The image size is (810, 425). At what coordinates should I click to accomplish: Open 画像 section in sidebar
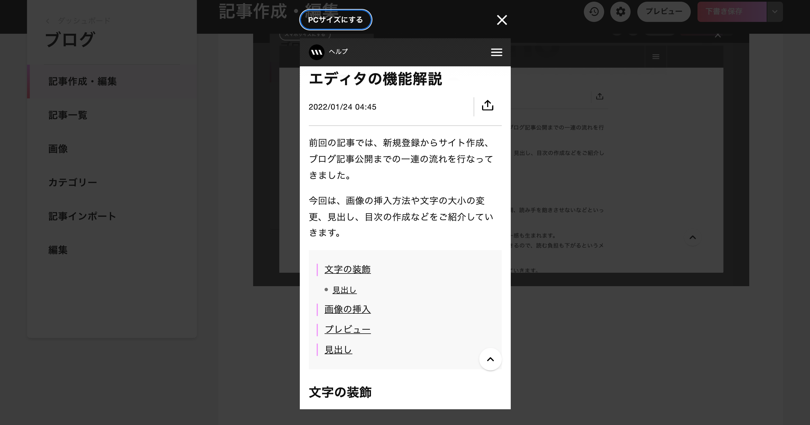click(112, 149)
